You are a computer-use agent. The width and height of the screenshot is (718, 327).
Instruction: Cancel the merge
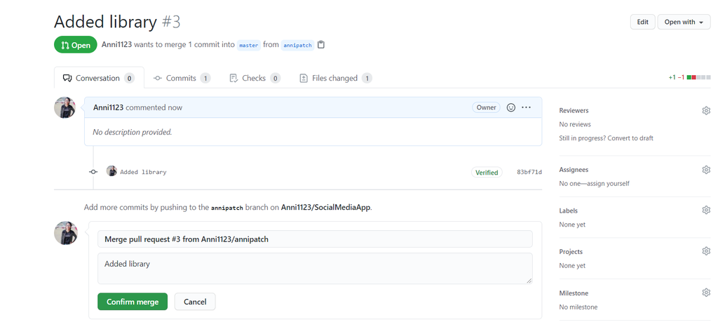pos(195,302)
